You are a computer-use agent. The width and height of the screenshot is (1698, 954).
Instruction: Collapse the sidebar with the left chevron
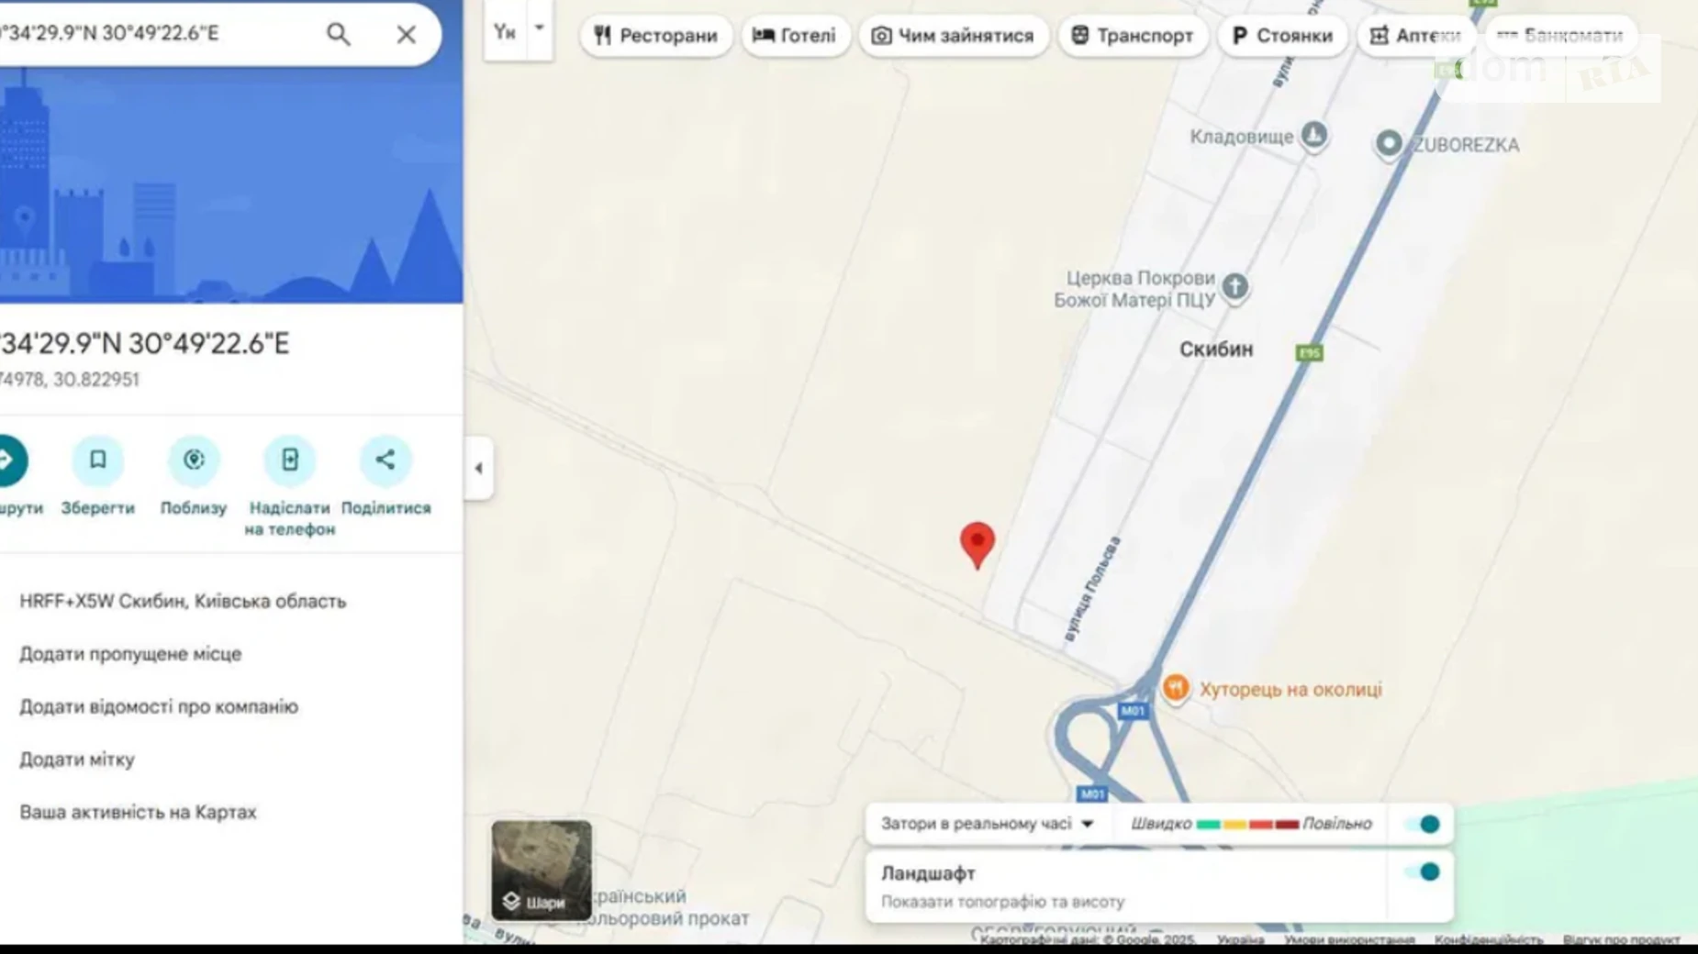(x=478, y=467)
